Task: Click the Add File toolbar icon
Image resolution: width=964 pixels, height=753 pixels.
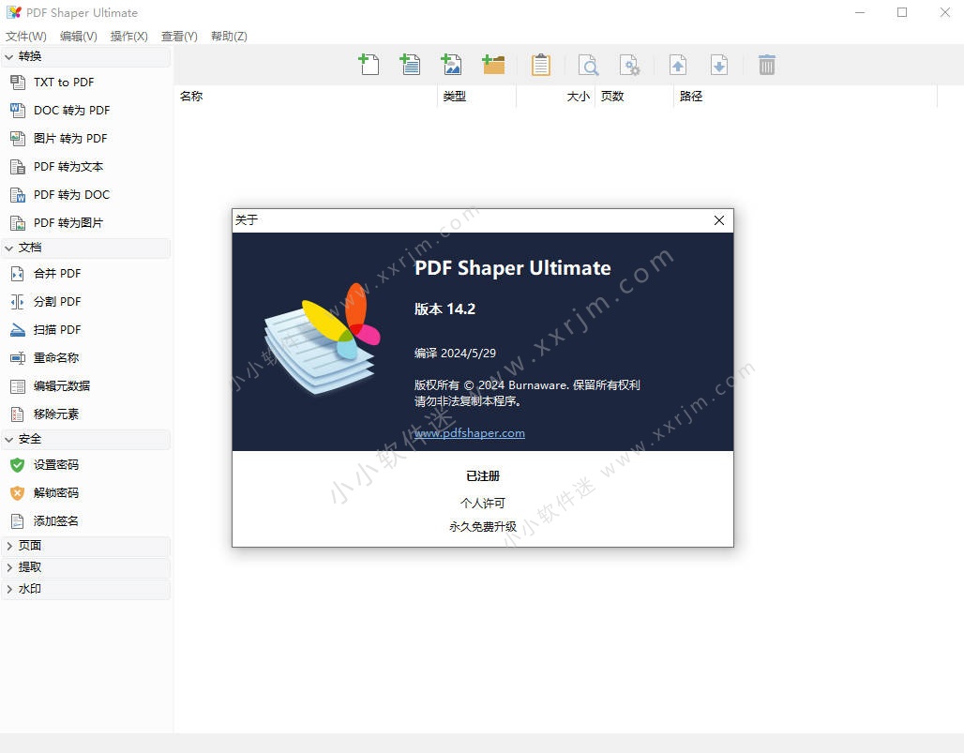Action: (x=369, y=65)
